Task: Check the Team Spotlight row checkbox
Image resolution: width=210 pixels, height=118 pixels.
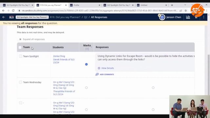Action: (x=20, y=56)
